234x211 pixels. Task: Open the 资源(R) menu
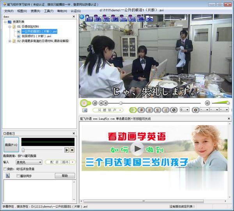(35, 11)
